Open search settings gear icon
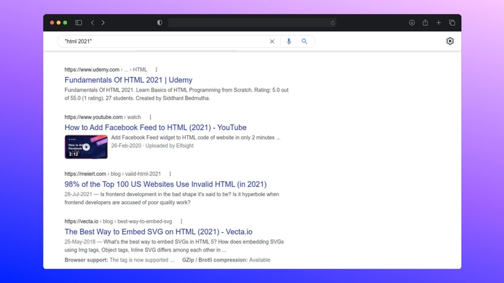Image resolution: width=504 pixels, height=283 pixels. pyautogui.click(x=450, y=41)
